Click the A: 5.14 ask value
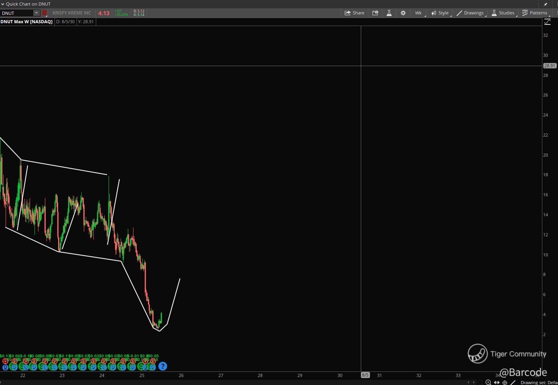558x385 pixels. point(139,15)
